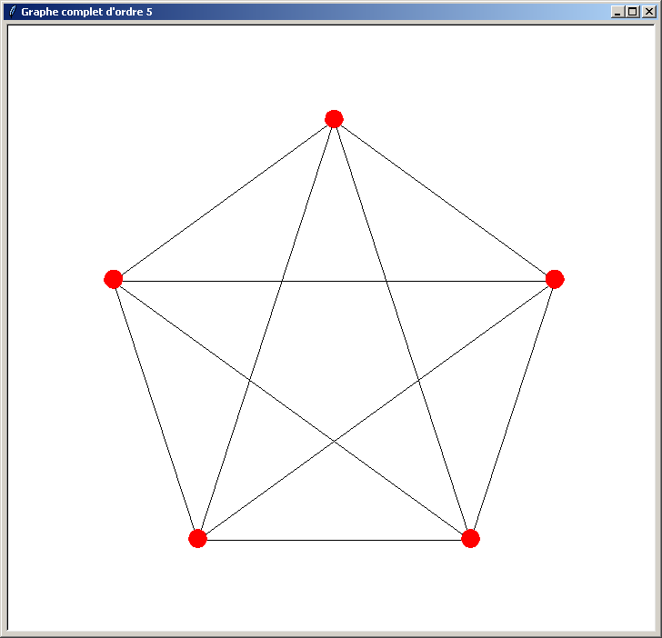This screenshot has width=662, height=638.
Task: Select the leftmost red vertex
Action: [113, 279]
